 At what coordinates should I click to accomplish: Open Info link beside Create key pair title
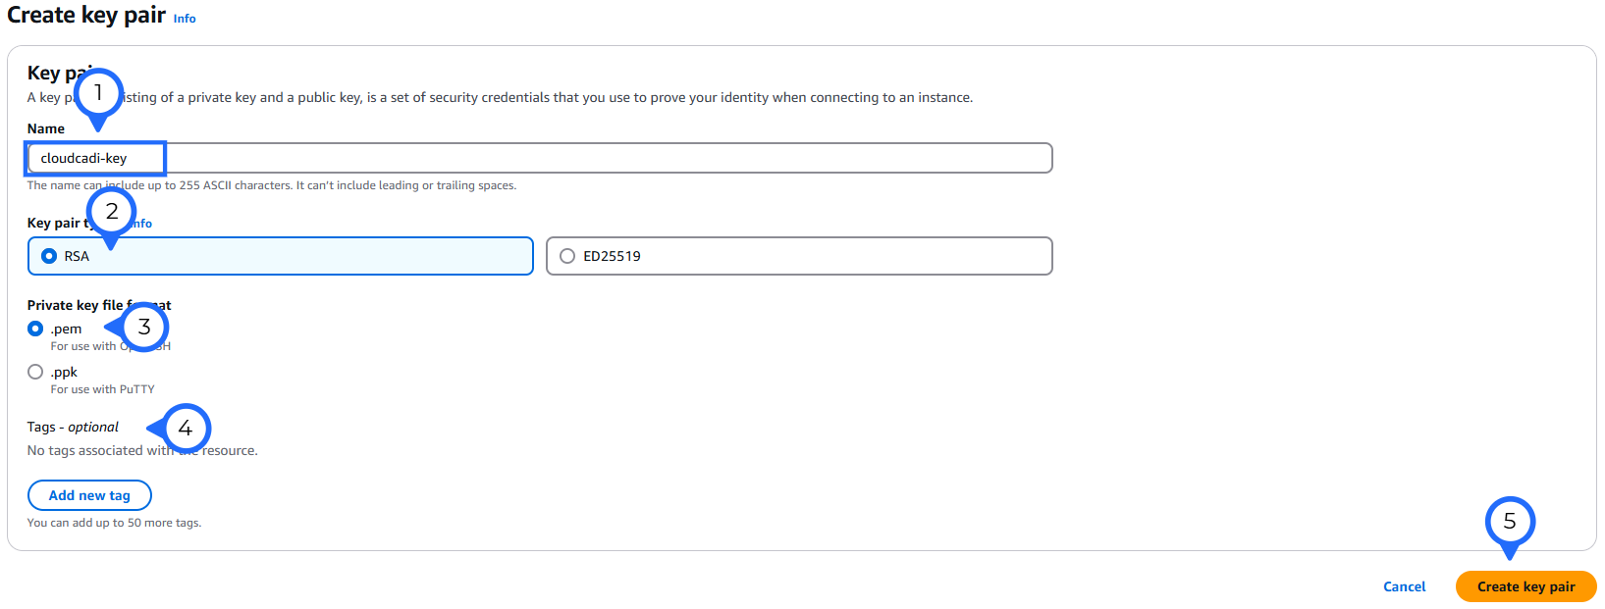coord(185,19)
